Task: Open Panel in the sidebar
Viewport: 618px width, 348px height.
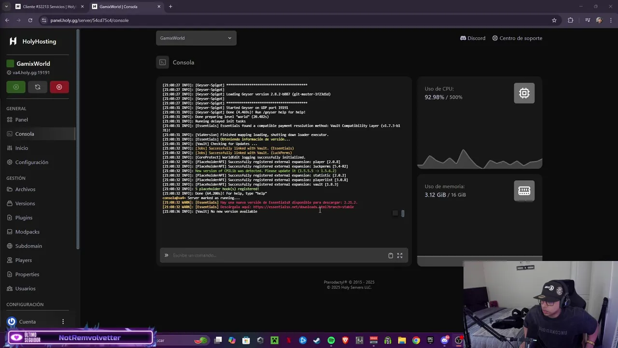Action: (x=21, y=120)
